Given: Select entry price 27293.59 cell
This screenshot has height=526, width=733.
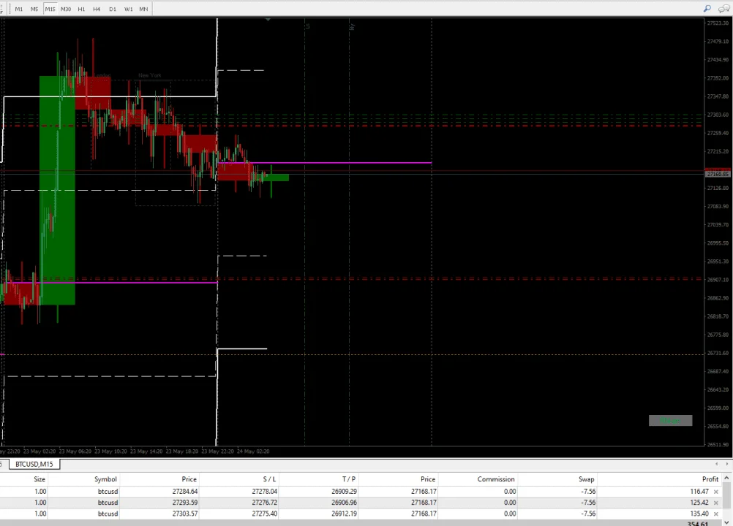Looking at the screenshot, I should pyautogui.click(x=184, y=503).
